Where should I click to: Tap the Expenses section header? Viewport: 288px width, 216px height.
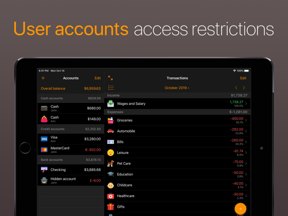(x=177, y=112)
